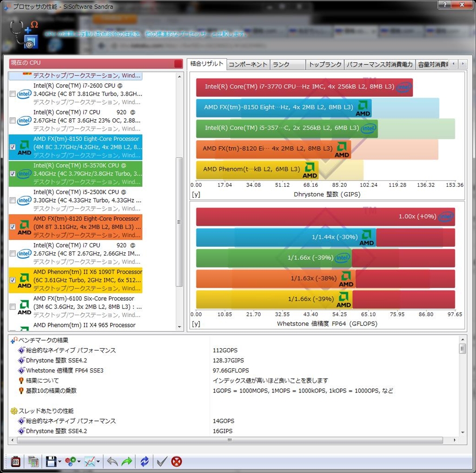This screenshot has width=476, height=473.
Task: Click the Intel logo of Core i5-2500K entry
Action: [24, 200]
